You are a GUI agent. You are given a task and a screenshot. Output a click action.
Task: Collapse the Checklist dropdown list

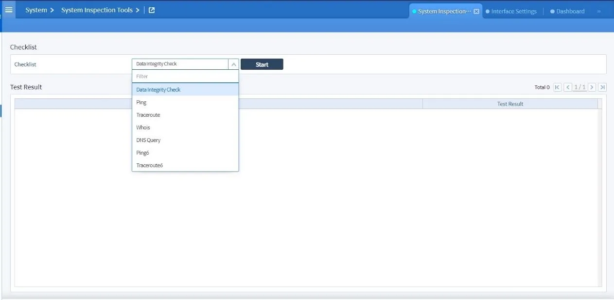234,64
